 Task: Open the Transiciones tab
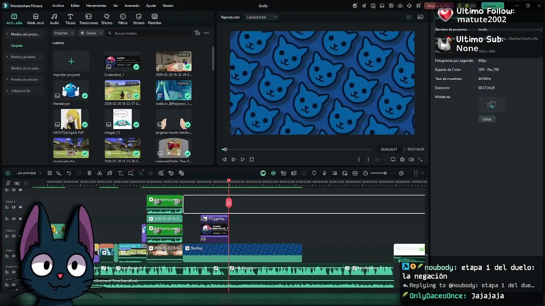click(x=89, y=19)
